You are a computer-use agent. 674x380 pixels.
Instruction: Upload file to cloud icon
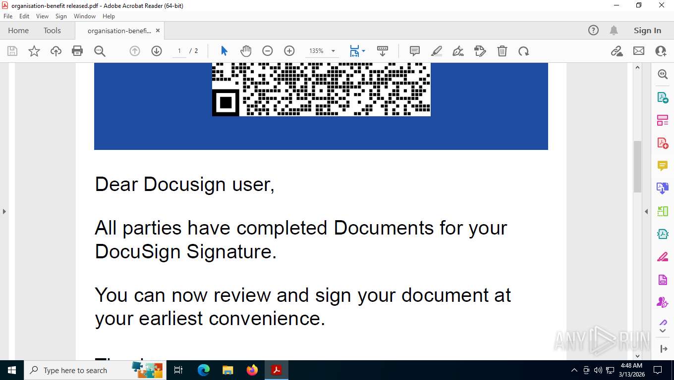tap(56, 51)
